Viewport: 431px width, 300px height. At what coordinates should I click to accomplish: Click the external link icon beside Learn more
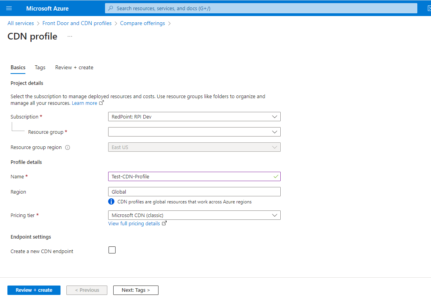102,103
